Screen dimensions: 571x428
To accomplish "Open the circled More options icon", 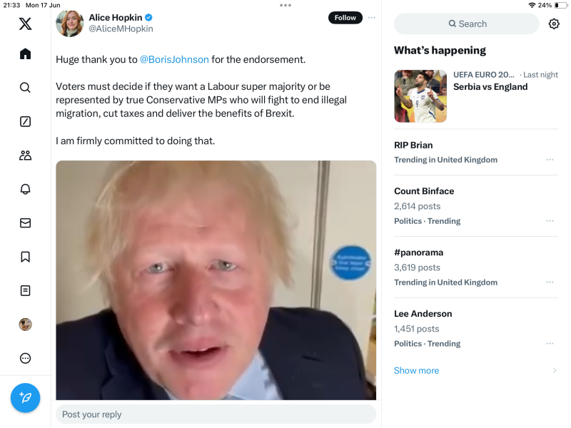I will click(x=25, y=358).
